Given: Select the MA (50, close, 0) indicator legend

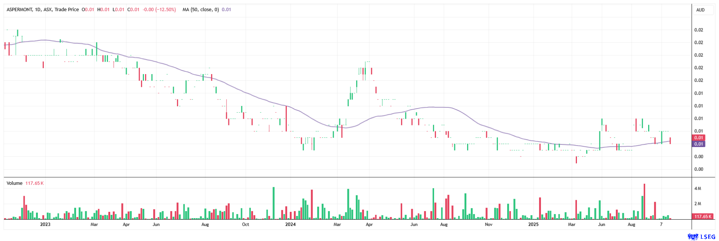Looking at the screenshot, I should [201, 10].
